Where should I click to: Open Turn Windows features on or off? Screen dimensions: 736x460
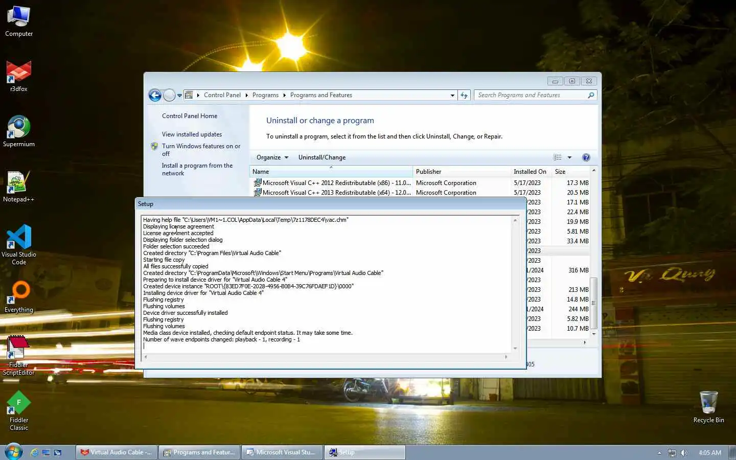click(201, 150)
